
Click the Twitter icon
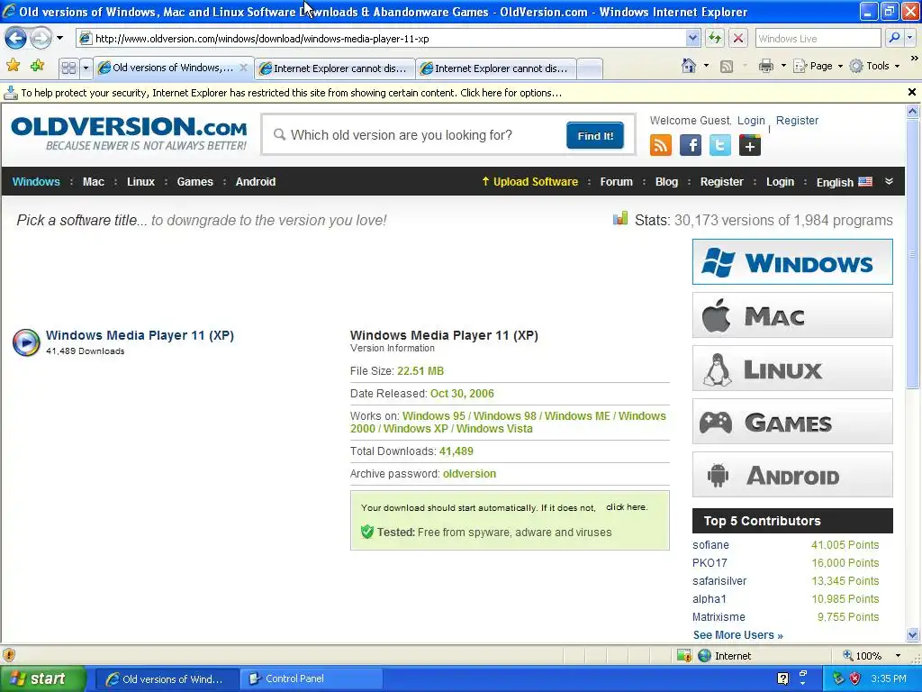pos(719,145)
